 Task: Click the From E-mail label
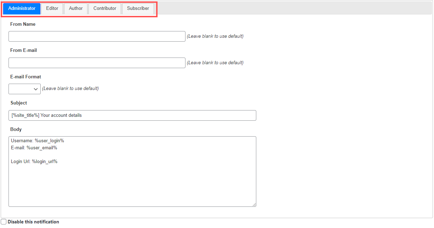[x=24, y=50]
